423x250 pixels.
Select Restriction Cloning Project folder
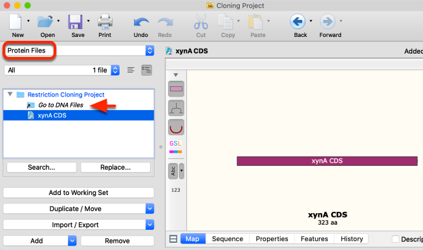click(66, 95)
